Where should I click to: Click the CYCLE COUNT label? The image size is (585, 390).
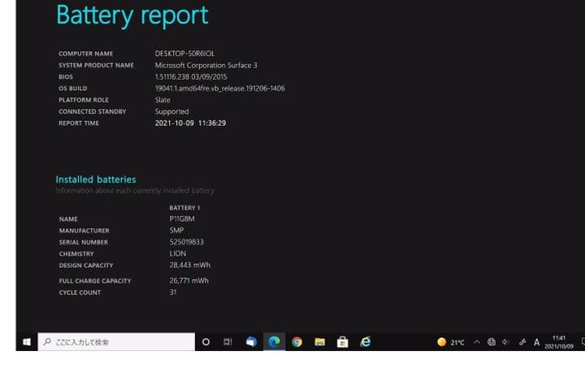(80, 292)
